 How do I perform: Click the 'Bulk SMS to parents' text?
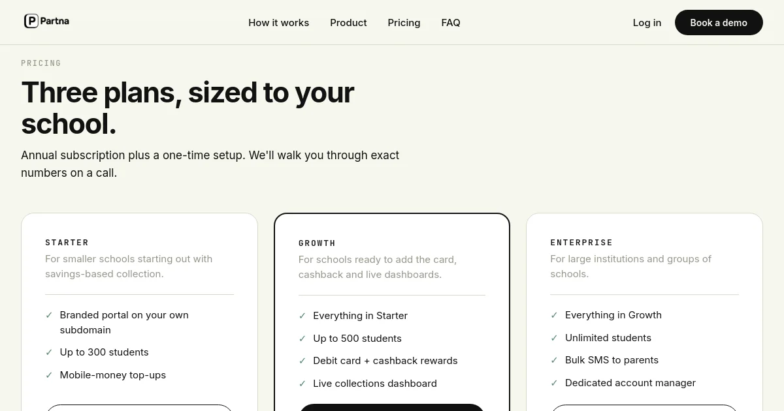pos(612,360)
